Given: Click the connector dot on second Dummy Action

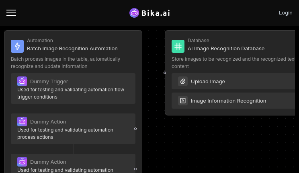Looking at the screenshot, I should tap(135, 169).
